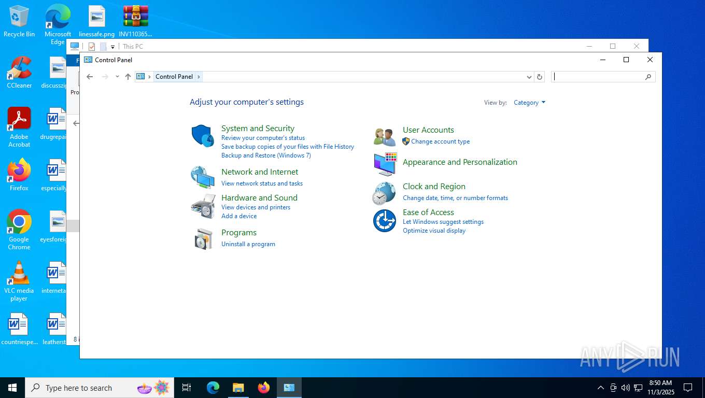Open the Programs category link
705x398 pixels.
coord(239,233)
